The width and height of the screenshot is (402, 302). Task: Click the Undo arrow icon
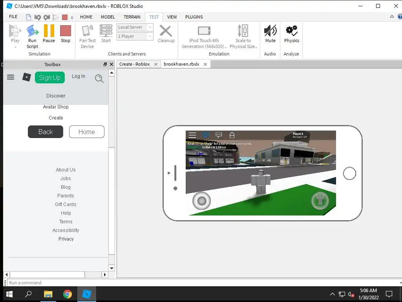pyautogui.click(x=37, y=17)
